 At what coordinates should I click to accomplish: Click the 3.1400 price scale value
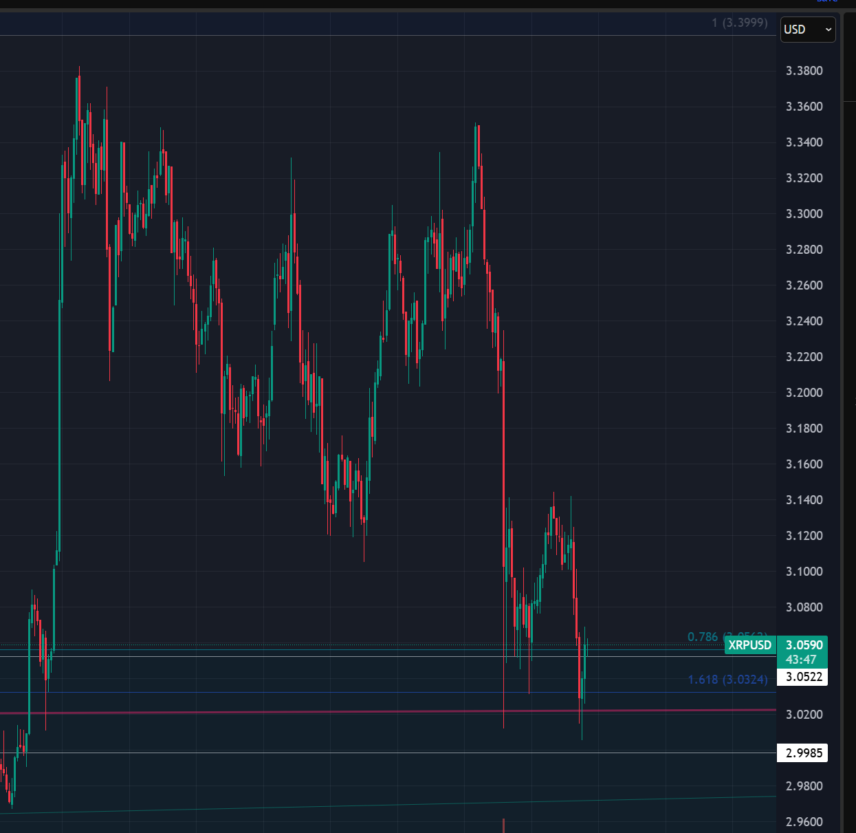tap(804, 500)
